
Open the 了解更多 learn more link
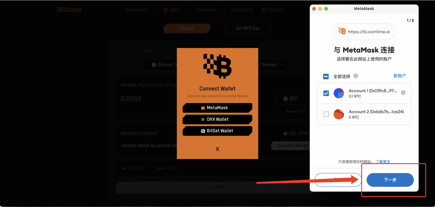383,162
